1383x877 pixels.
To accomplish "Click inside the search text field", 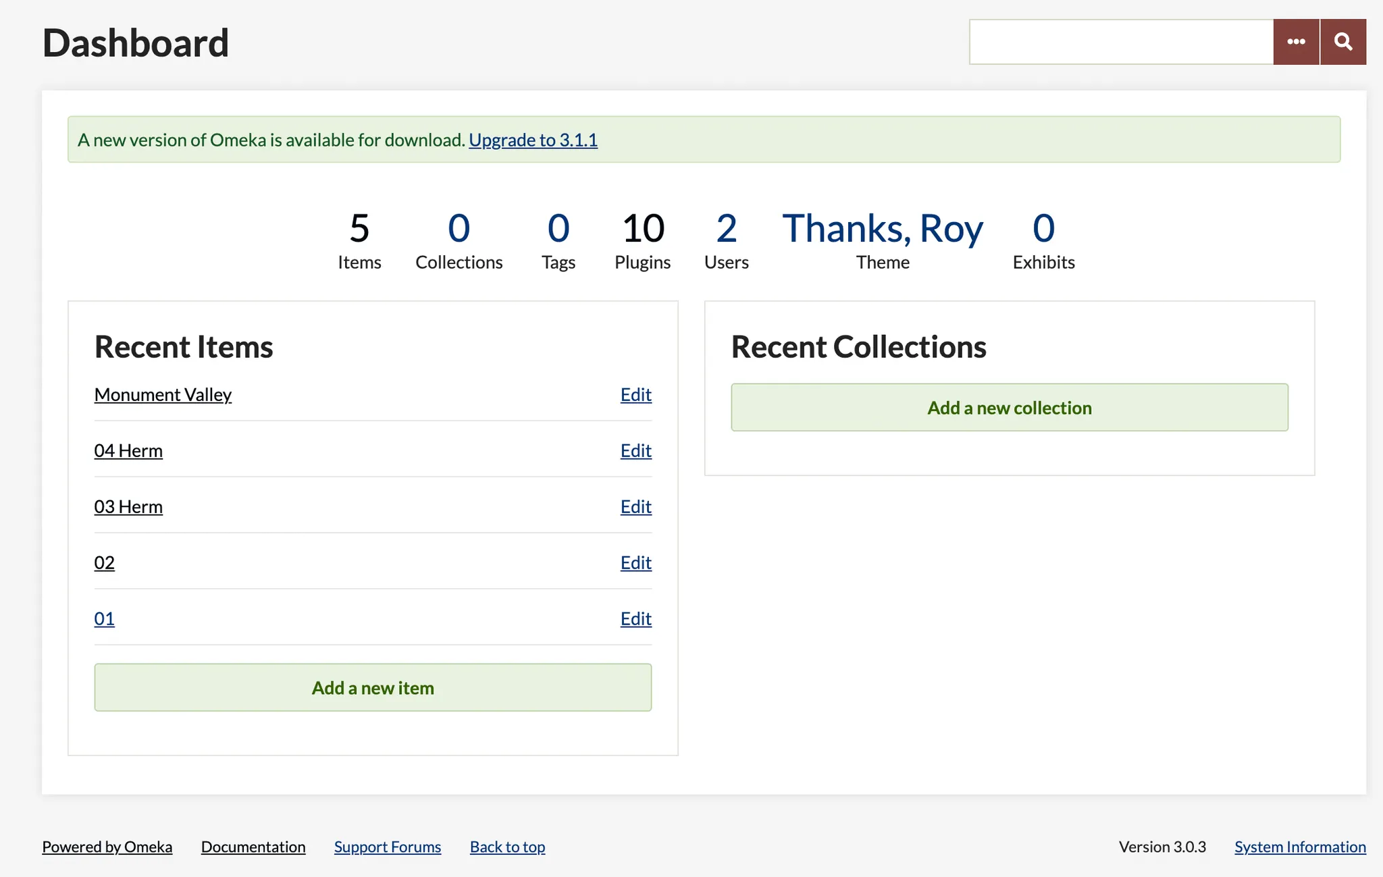I will click(1121, 42).
